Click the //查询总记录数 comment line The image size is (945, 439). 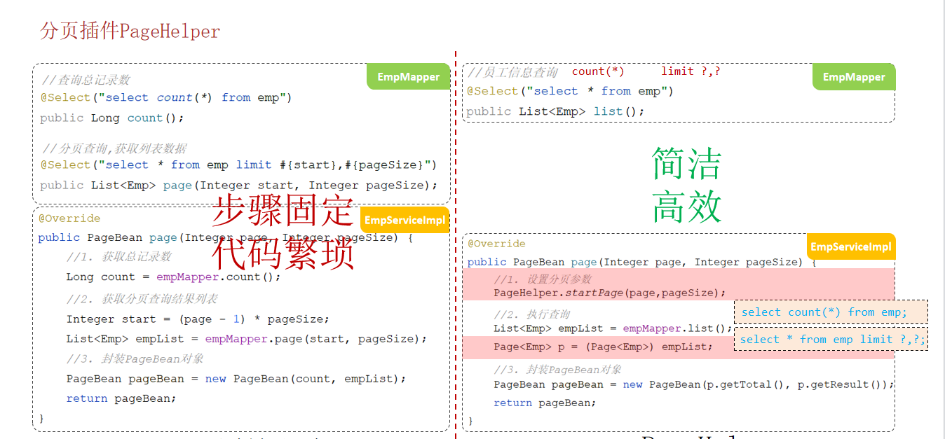point(86,80)
